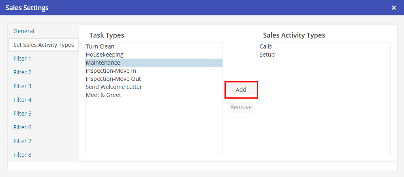Click the Add button
Image resolution: width=404 pixels, height=177 pixels.
(241, 90)
